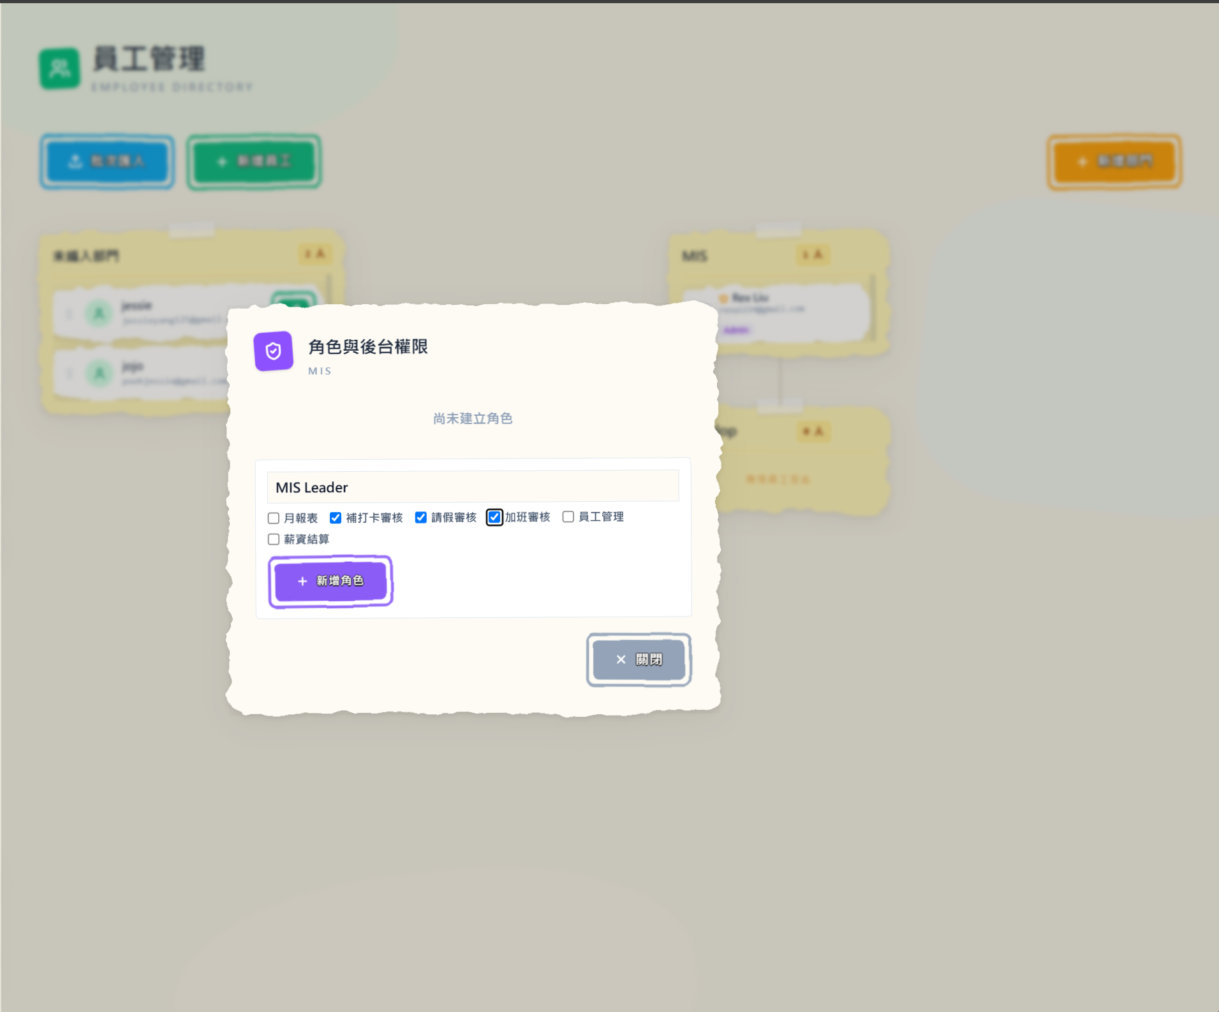Check the 月報表 permission checkbox
The image size is (1219, 1012).
coord(274,518)
